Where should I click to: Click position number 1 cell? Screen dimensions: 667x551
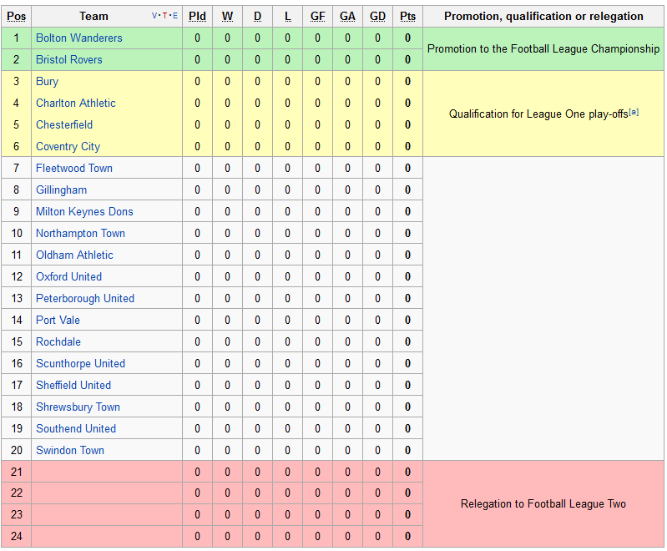[16, 38]
